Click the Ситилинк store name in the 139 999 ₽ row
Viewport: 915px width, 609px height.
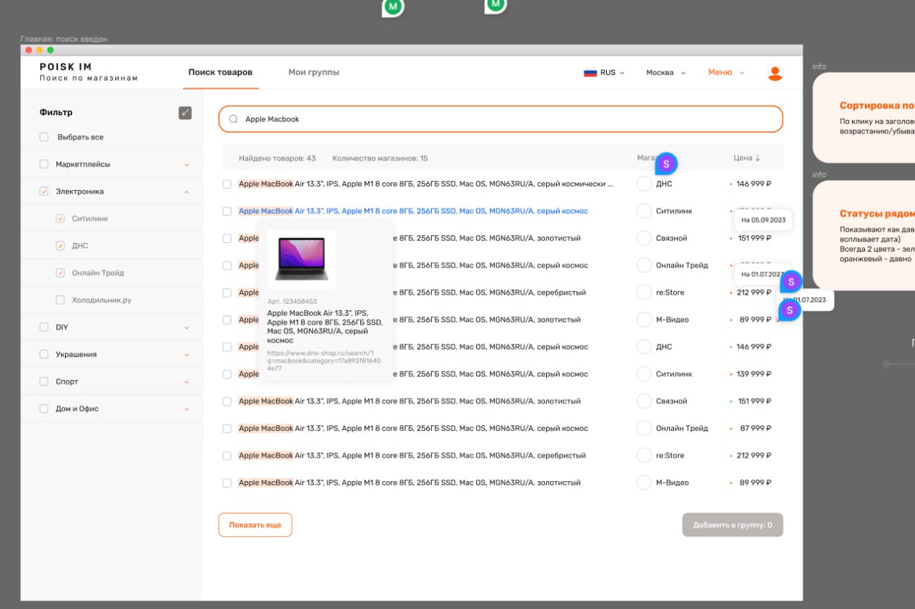(x=674, y=374)
